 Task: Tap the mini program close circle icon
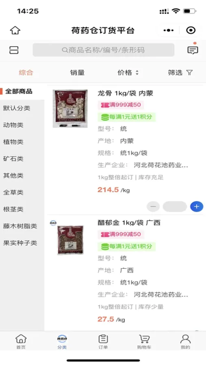(191, 30)
